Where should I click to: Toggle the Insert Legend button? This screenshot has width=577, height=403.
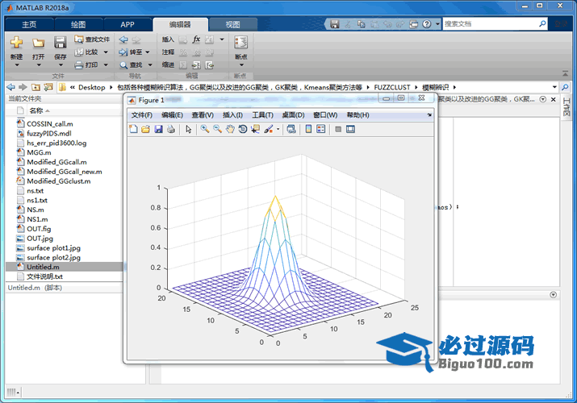(x=320, y=129)
